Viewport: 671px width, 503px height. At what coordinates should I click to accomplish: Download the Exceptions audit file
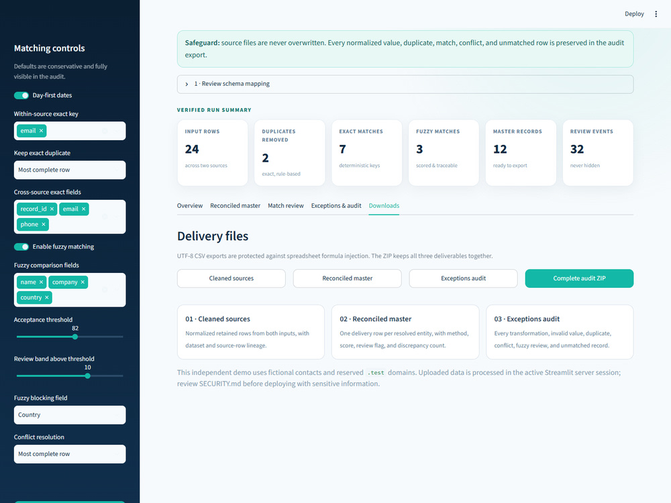(x=463, y=278)
